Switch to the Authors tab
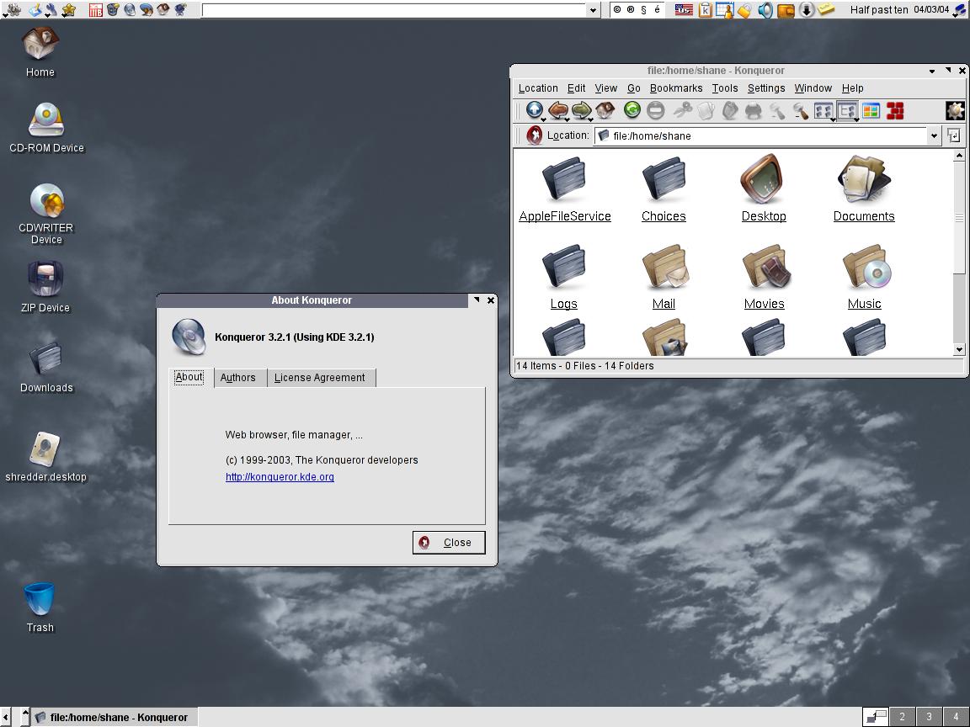Screen dimensions: 970x727 (241, 378)
